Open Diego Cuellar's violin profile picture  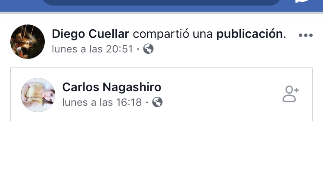point(28,42)
